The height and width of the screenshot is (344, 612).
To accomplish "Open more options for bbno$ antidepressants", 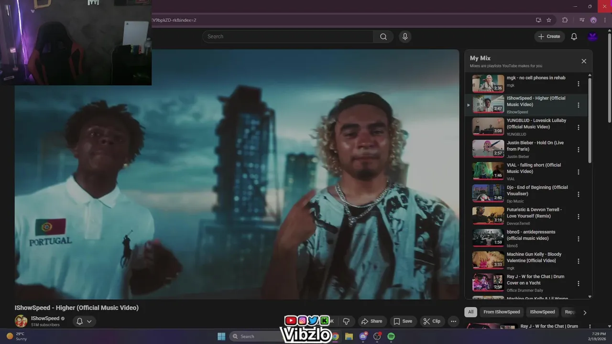I will click(x=579, y=239).
